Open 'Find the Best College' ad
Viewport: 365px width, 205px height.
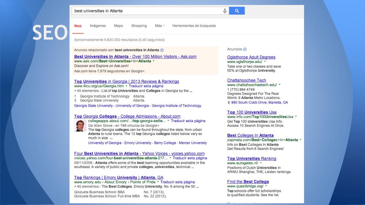248,182
